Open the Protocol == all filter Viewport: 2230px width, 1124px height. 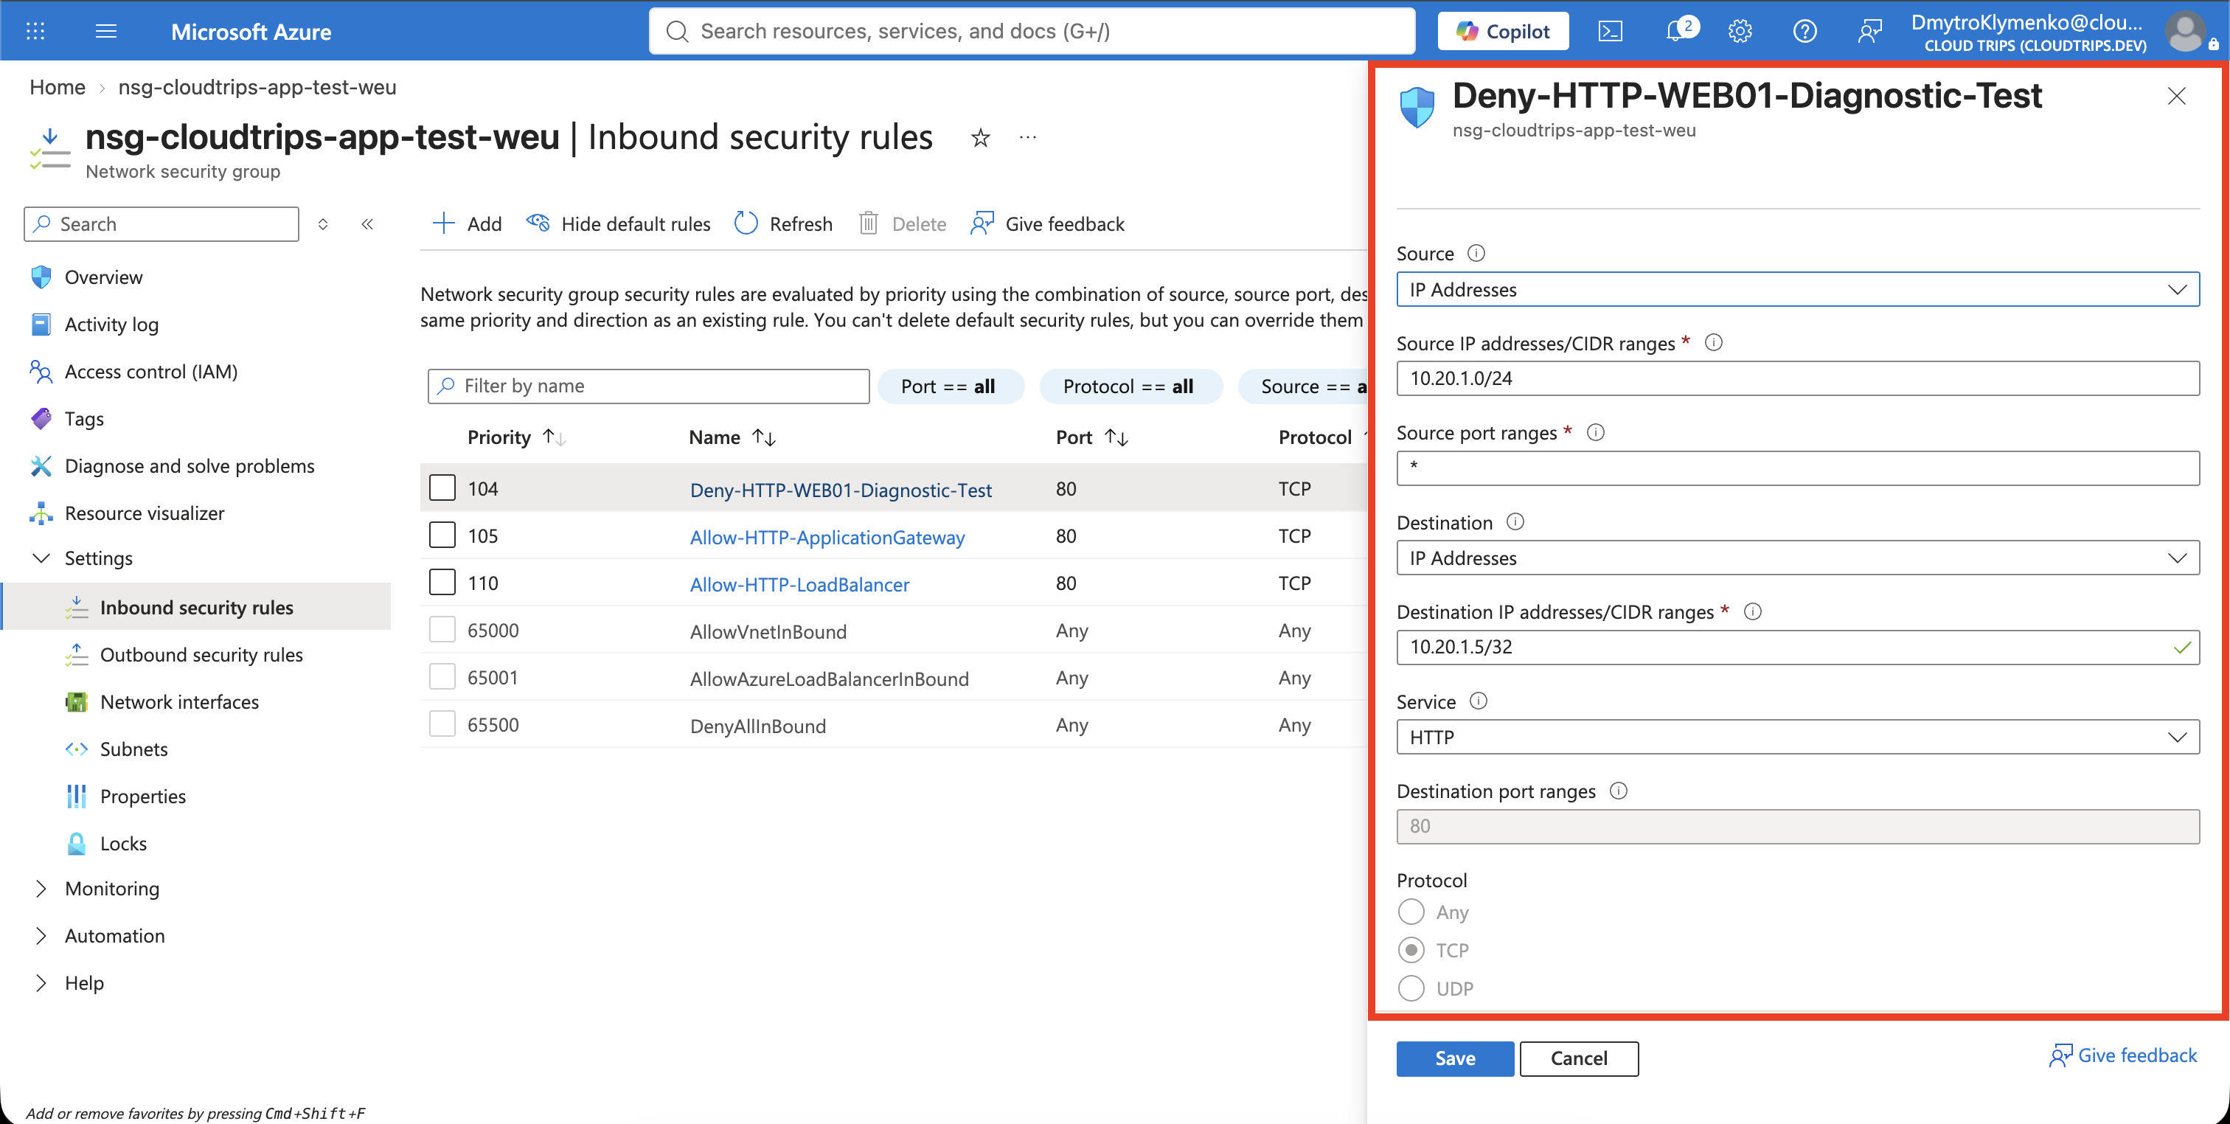click(x=1130, y=386)
